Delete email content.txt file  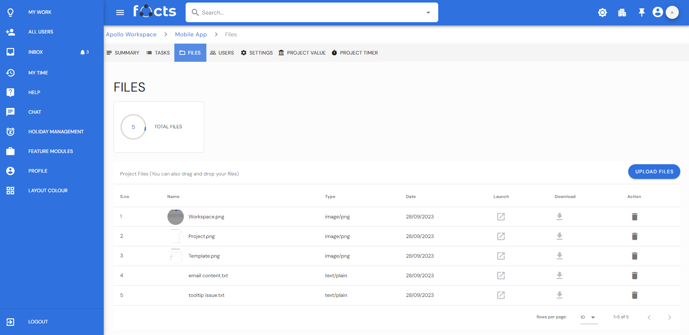(x=634, y=276)
